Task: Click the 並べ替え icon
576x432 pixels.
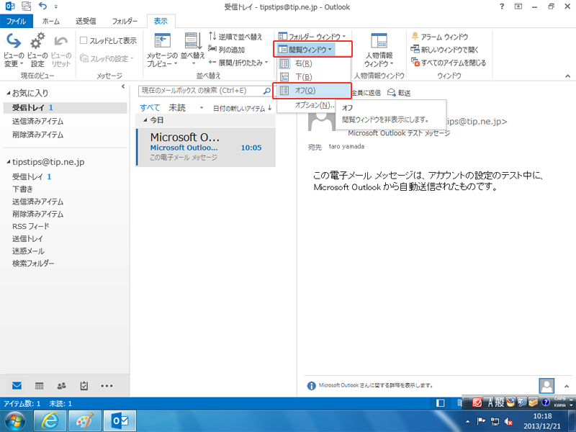Action: pos(192,41)
